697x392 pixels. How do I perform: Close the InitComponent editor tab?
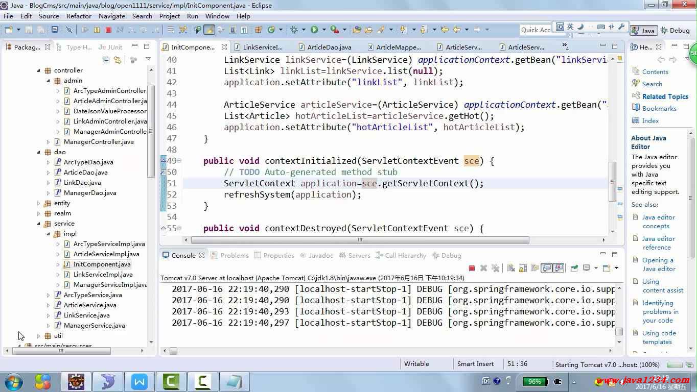(224, 47)
